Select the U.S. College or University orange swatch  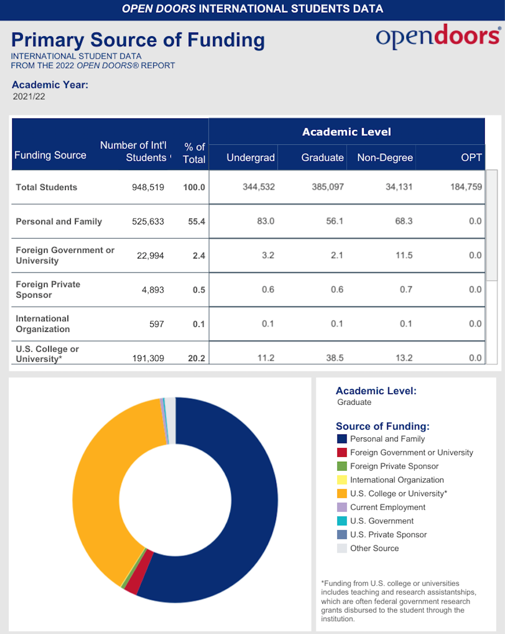(x=342, y=494)
